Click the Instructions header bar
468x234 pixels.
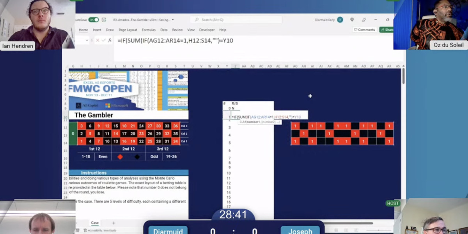pos(128,173)
